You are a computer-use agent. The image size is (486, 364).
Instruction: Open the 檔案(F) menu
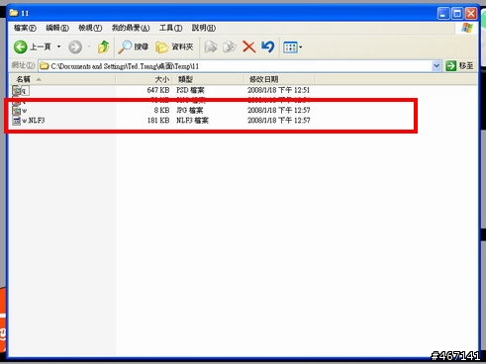(x=25, y=28)
